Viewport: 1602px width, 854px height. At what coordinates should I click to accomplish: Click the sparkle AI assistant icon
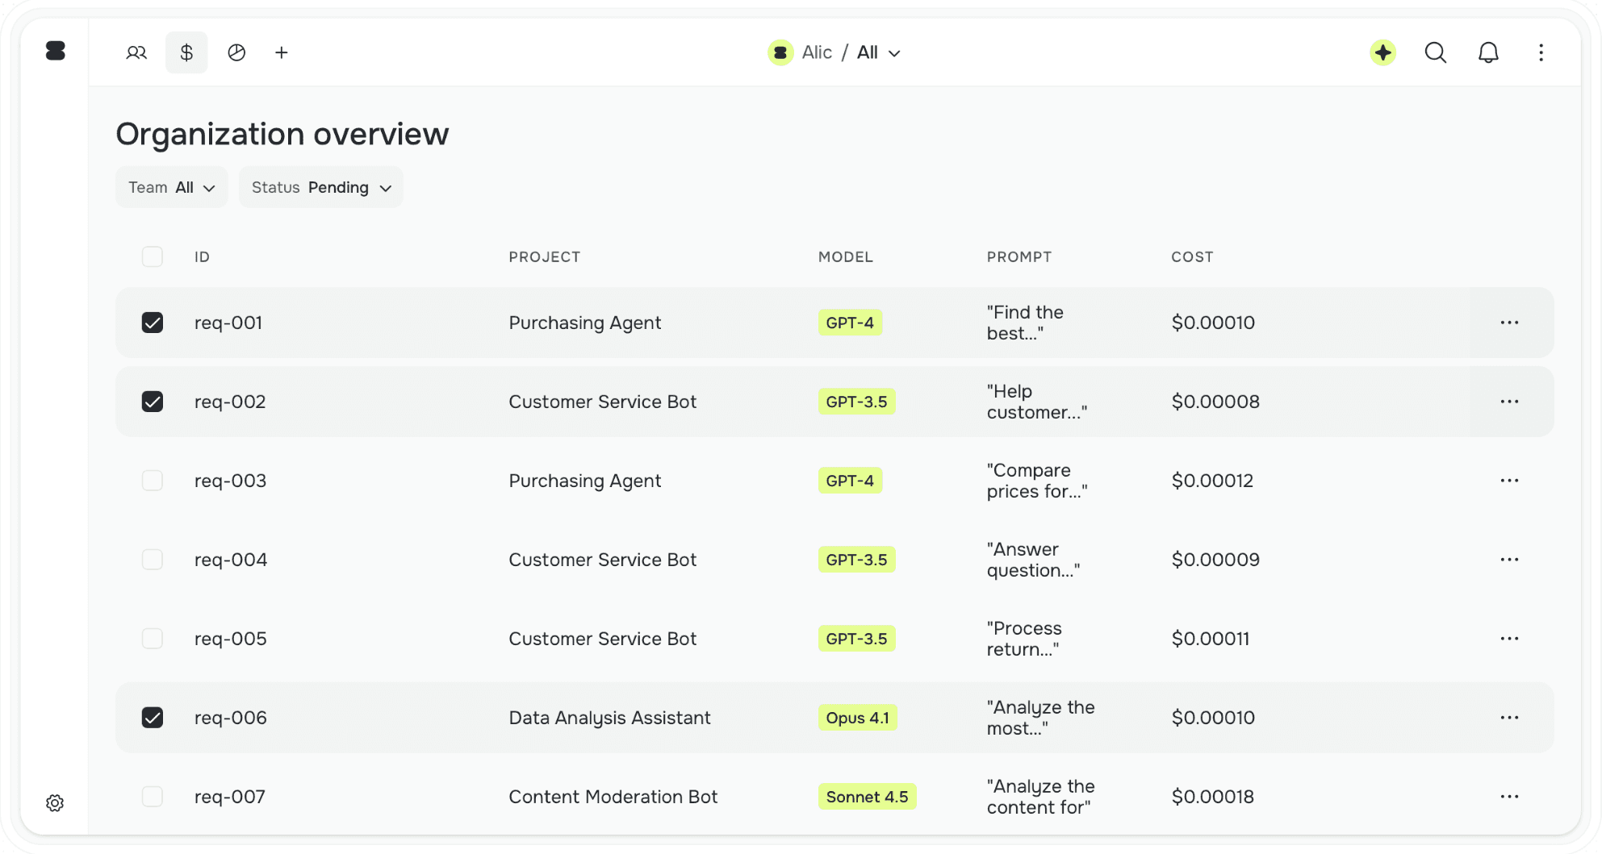pyautogui.click(x=1382, y=52)
